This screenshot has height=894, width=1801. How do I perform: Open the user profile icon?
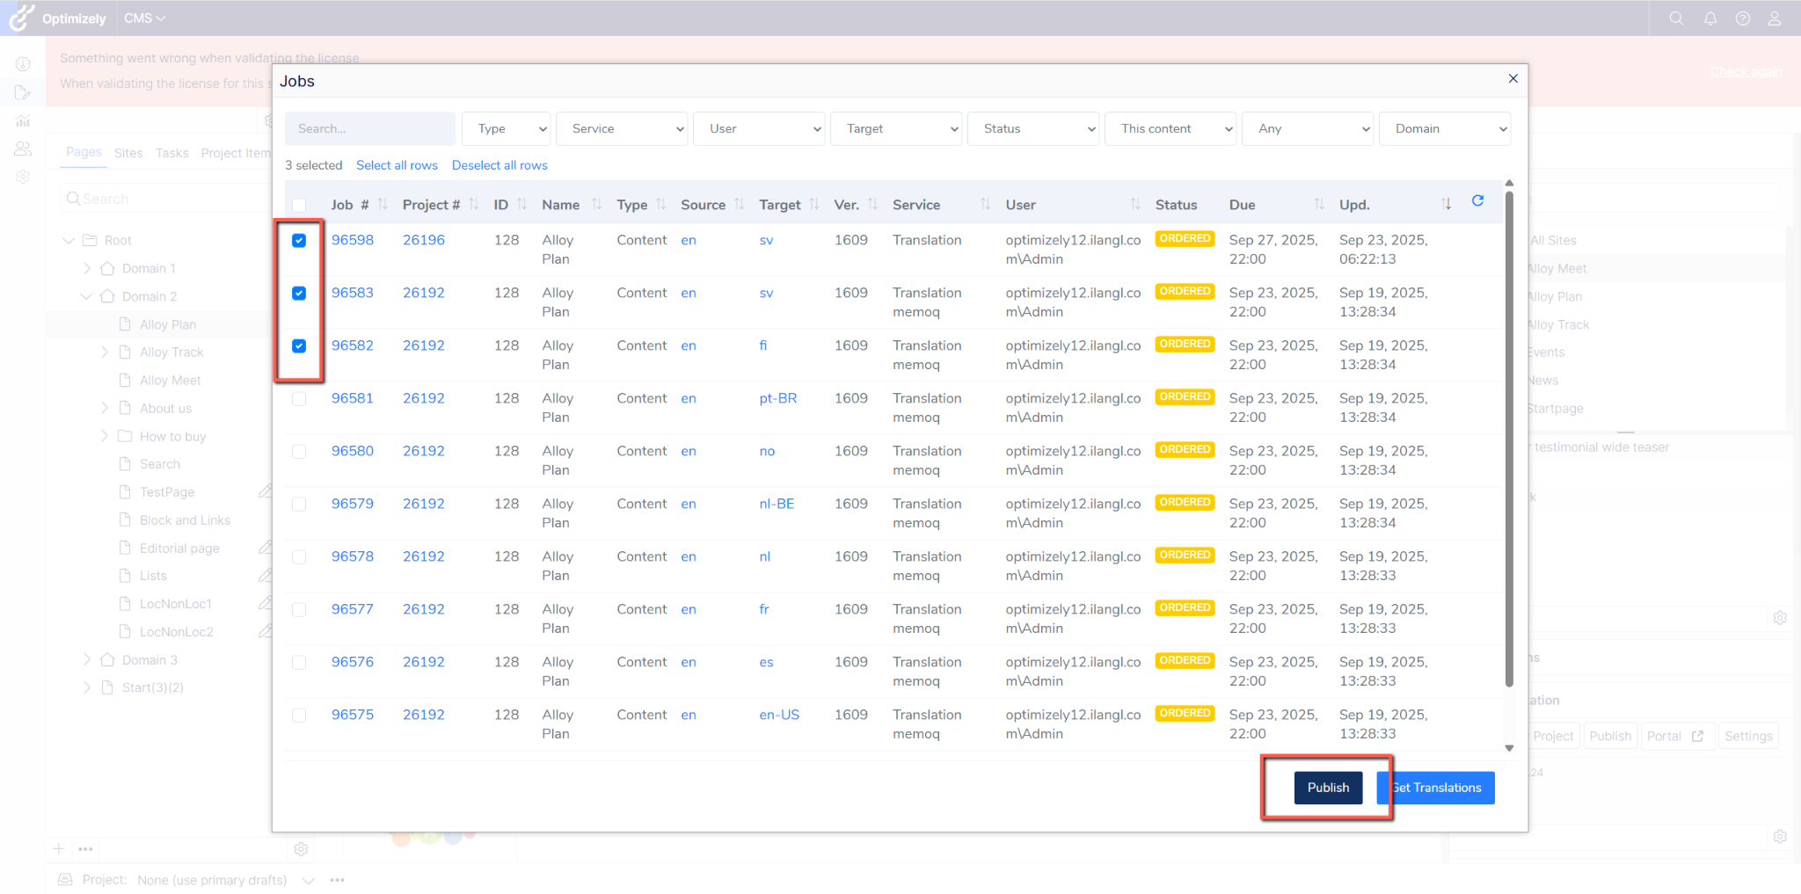[x=1775, y=18]
